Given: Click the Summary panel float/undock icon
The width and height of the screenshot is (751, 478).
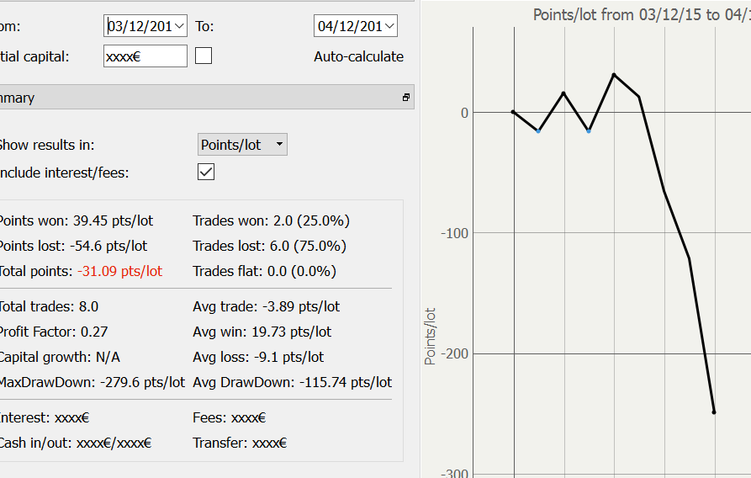Looking at the screenshot, I should (x=406, y=98).
